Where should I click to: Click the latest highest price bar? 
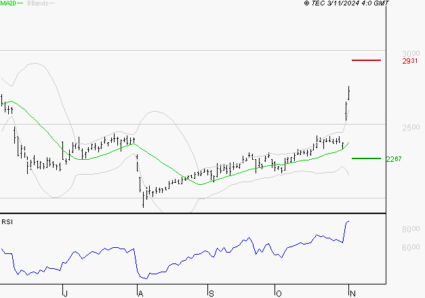click(349, 92)
